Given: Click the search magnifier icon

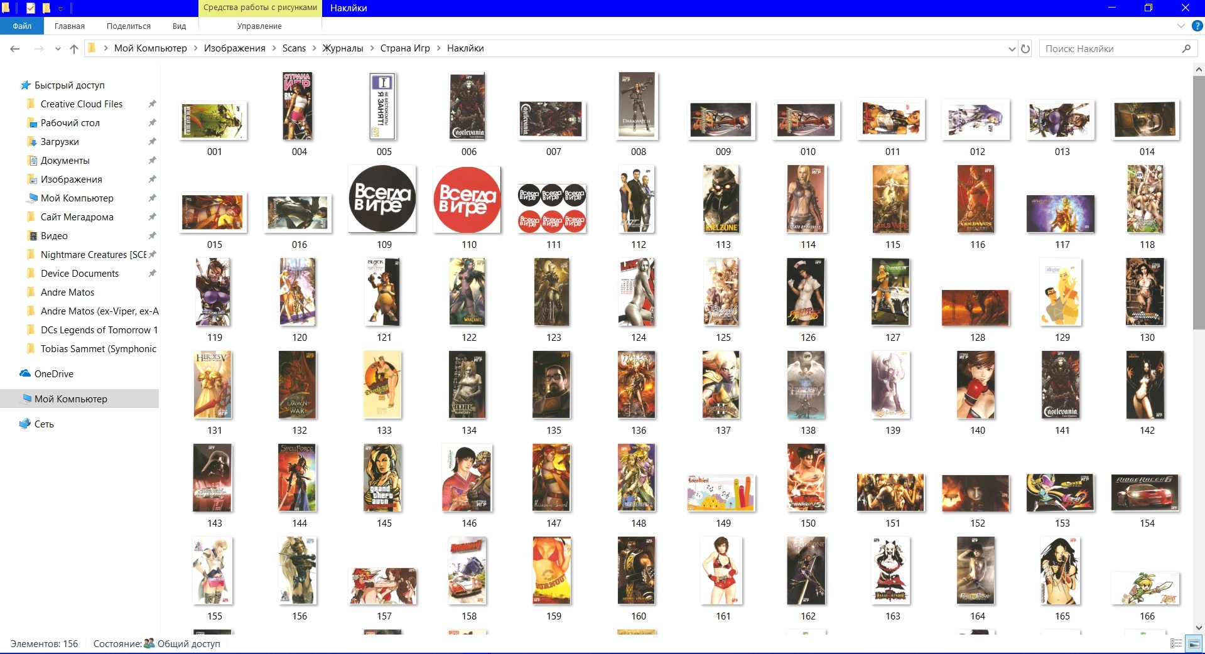Looking at the screenshot, I should point(1186,48).
